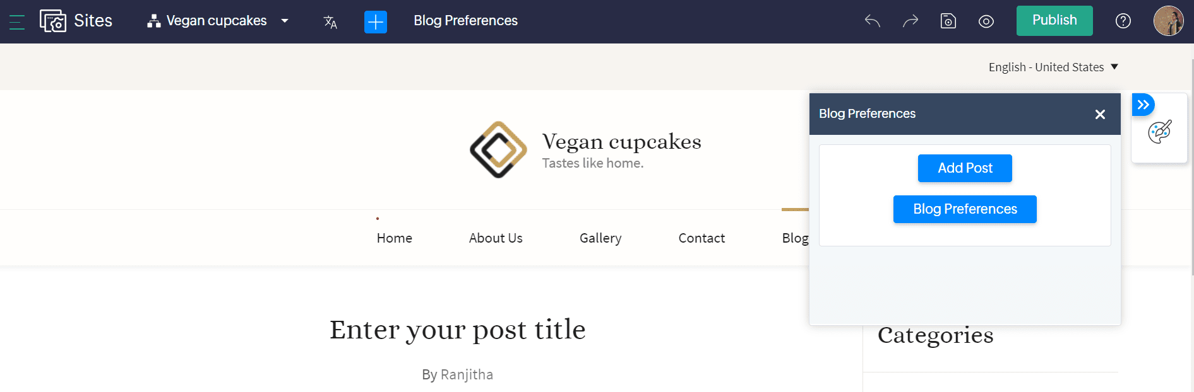Collapse side panel with double-arrow icon
The image size is (1194, 392).
click(x=1143, y=105)
